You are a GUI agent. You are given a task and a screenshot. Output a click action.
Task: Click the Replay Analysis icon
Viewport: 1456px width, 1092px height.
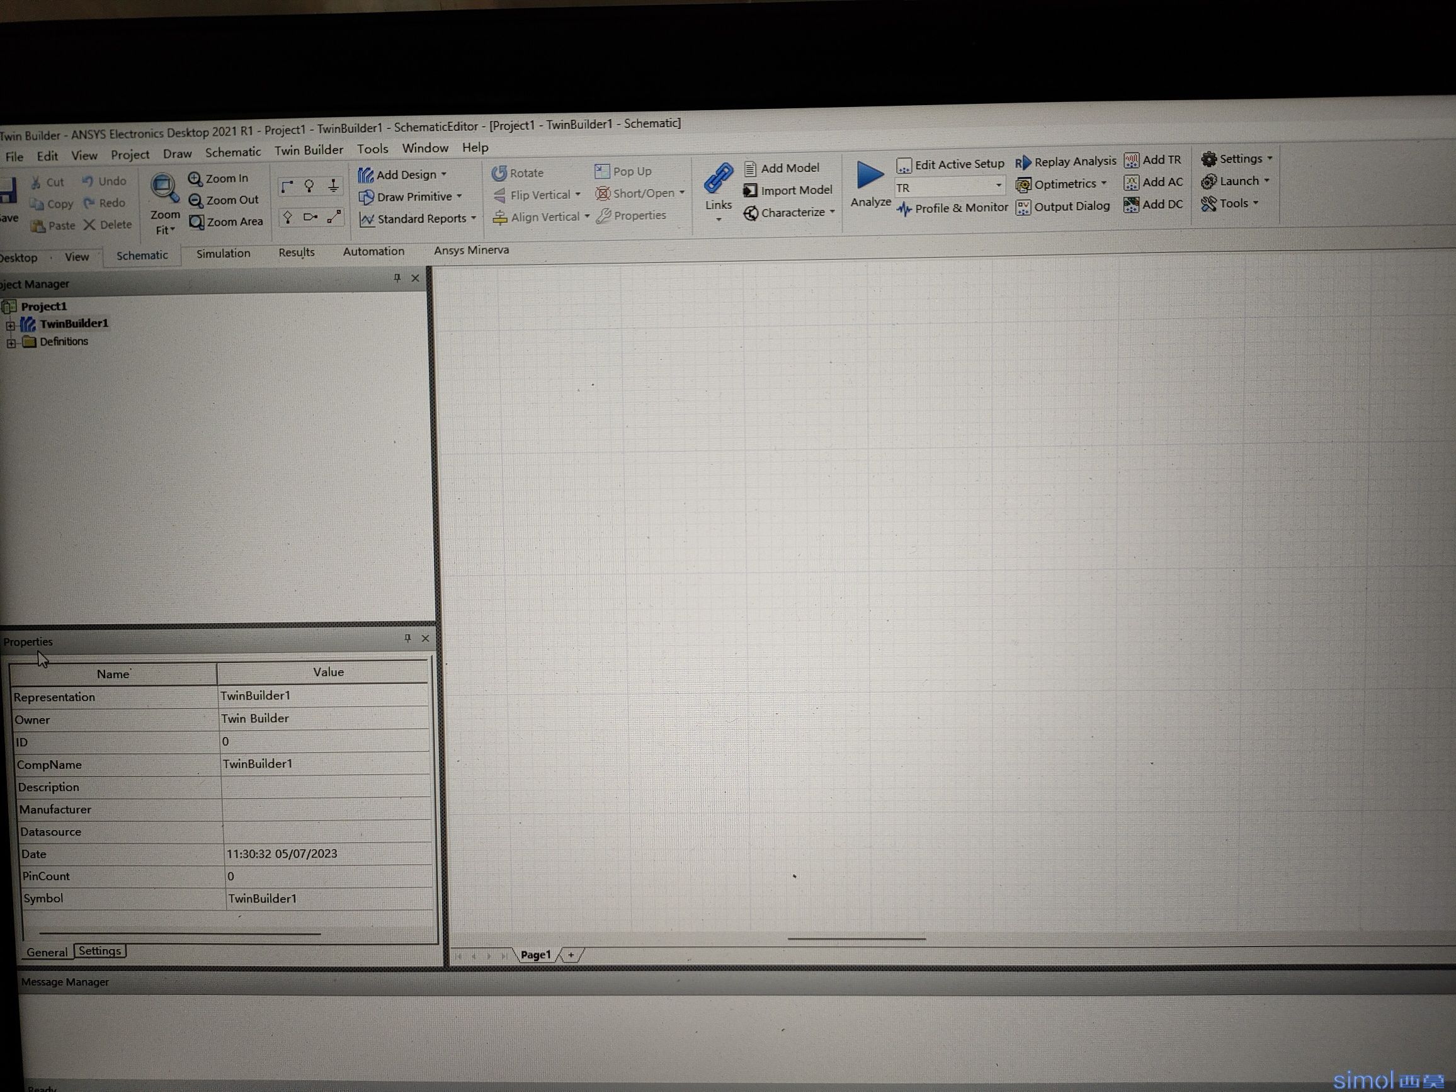point(1023,162)
